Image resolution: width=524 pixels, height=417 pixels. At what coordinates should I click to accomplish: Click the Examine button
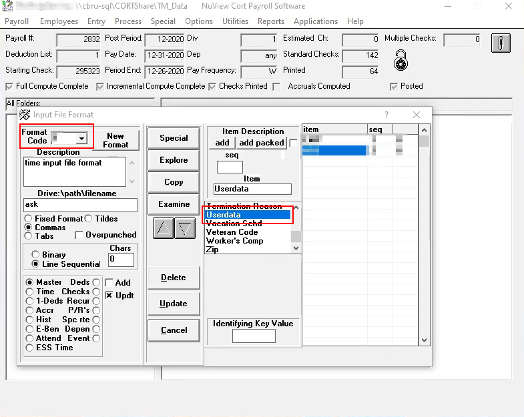tap(174, 204)
